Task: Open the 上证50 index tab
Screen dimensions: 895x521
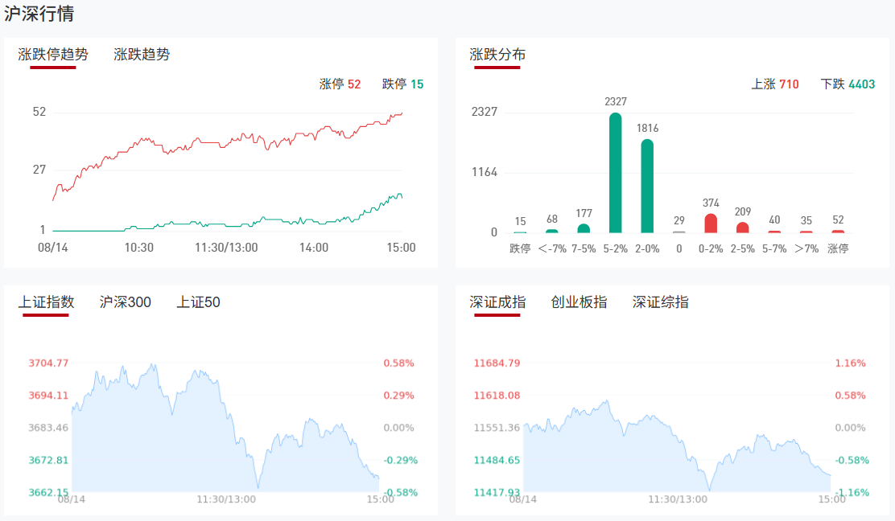Action: (198, 302)
